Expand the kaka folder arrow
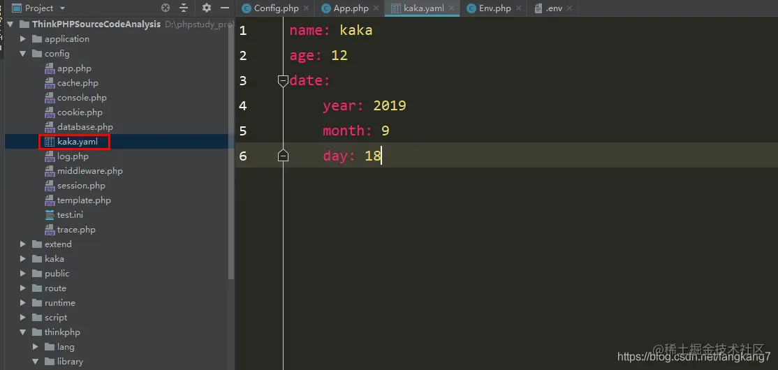This screenshot has height=370, width=778. (x=23, y=259)
